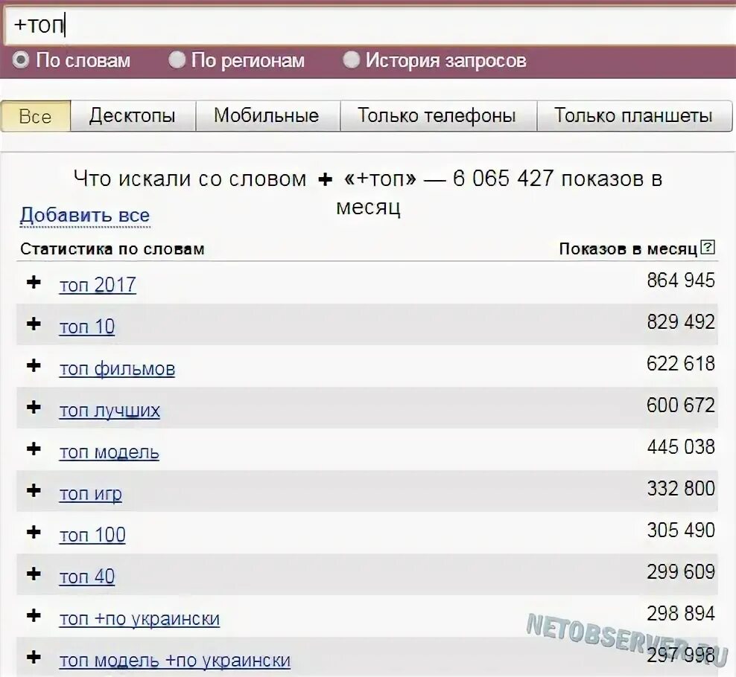Image resolution: width=736 pixels, height=677 pixels.
Task: Open the 'топ модель' keyword link
Action: click(109, 452)
